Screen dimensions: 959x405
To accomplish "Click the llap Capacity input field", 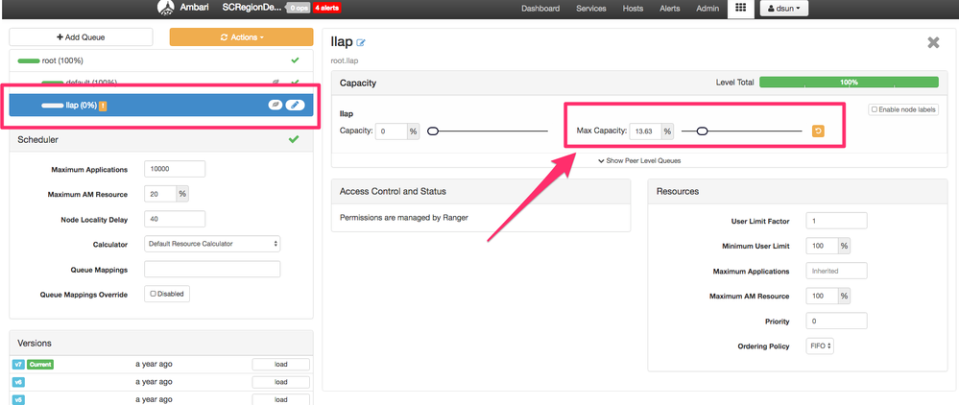I will [392, 131].
